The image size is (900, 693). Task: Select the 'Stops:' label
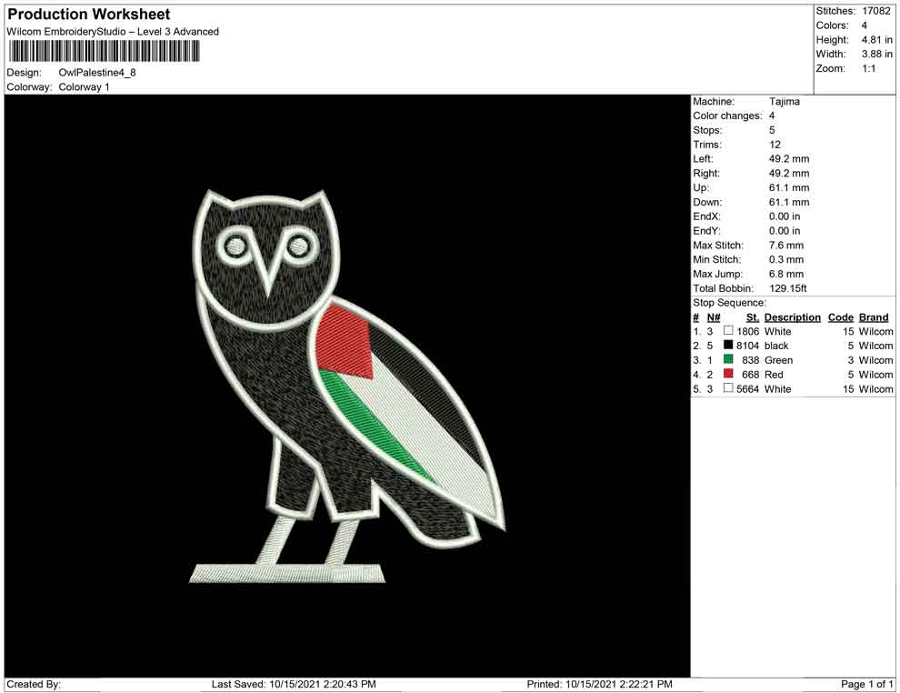point(707,130)
